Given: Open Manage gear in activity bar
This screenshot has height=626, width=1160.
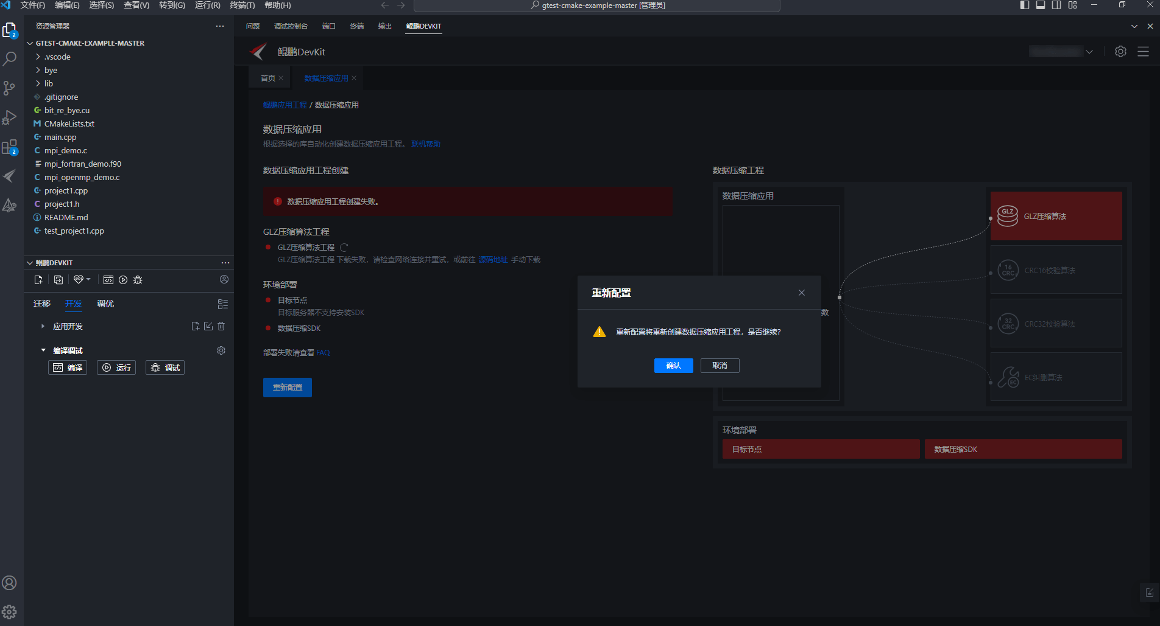Looking at the screenshot, I should click(x=10, y=612).
